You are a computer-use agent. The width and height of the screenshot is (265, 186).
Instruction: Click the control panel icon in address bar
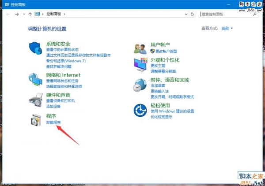[x=37, y=14]
